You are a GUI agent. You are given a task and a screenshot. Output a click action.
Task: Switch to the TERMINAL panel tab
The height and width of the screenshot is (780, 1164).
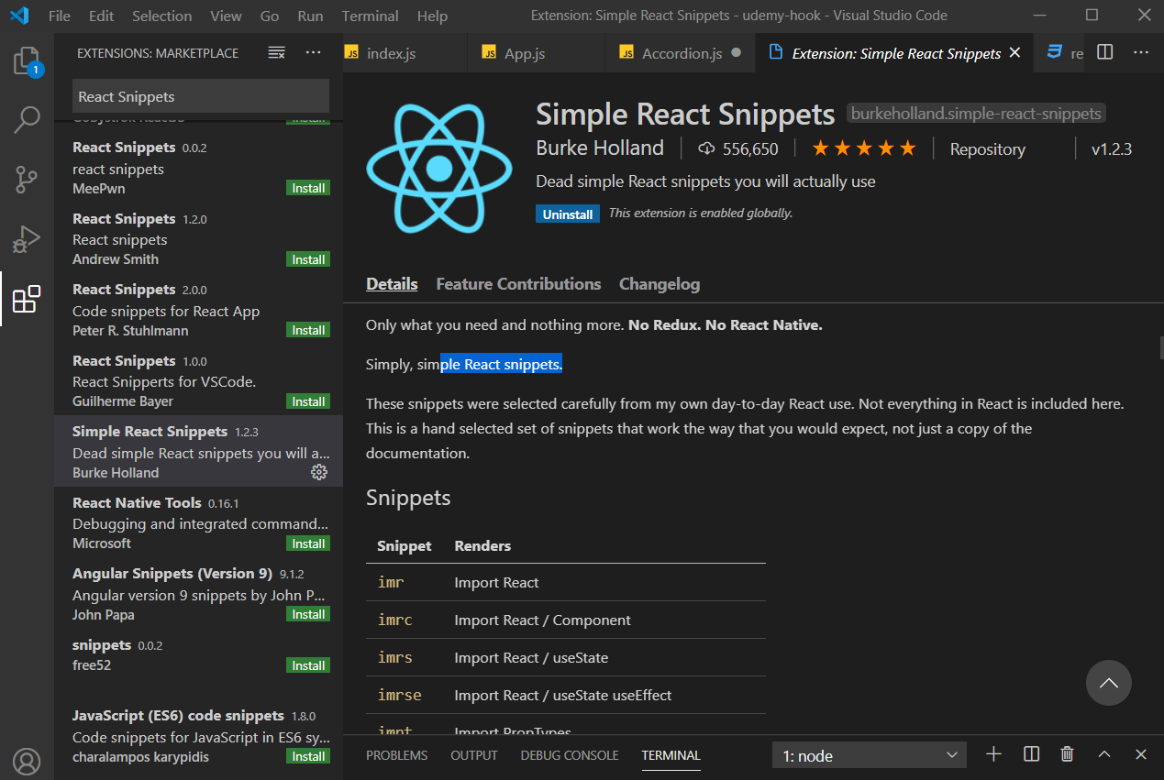click(671, 755)
